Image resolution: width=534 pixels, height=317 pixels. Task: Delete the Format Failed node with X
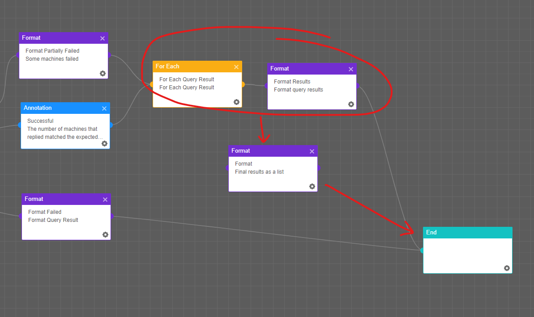pyautogui.click(x=105, y=200)
